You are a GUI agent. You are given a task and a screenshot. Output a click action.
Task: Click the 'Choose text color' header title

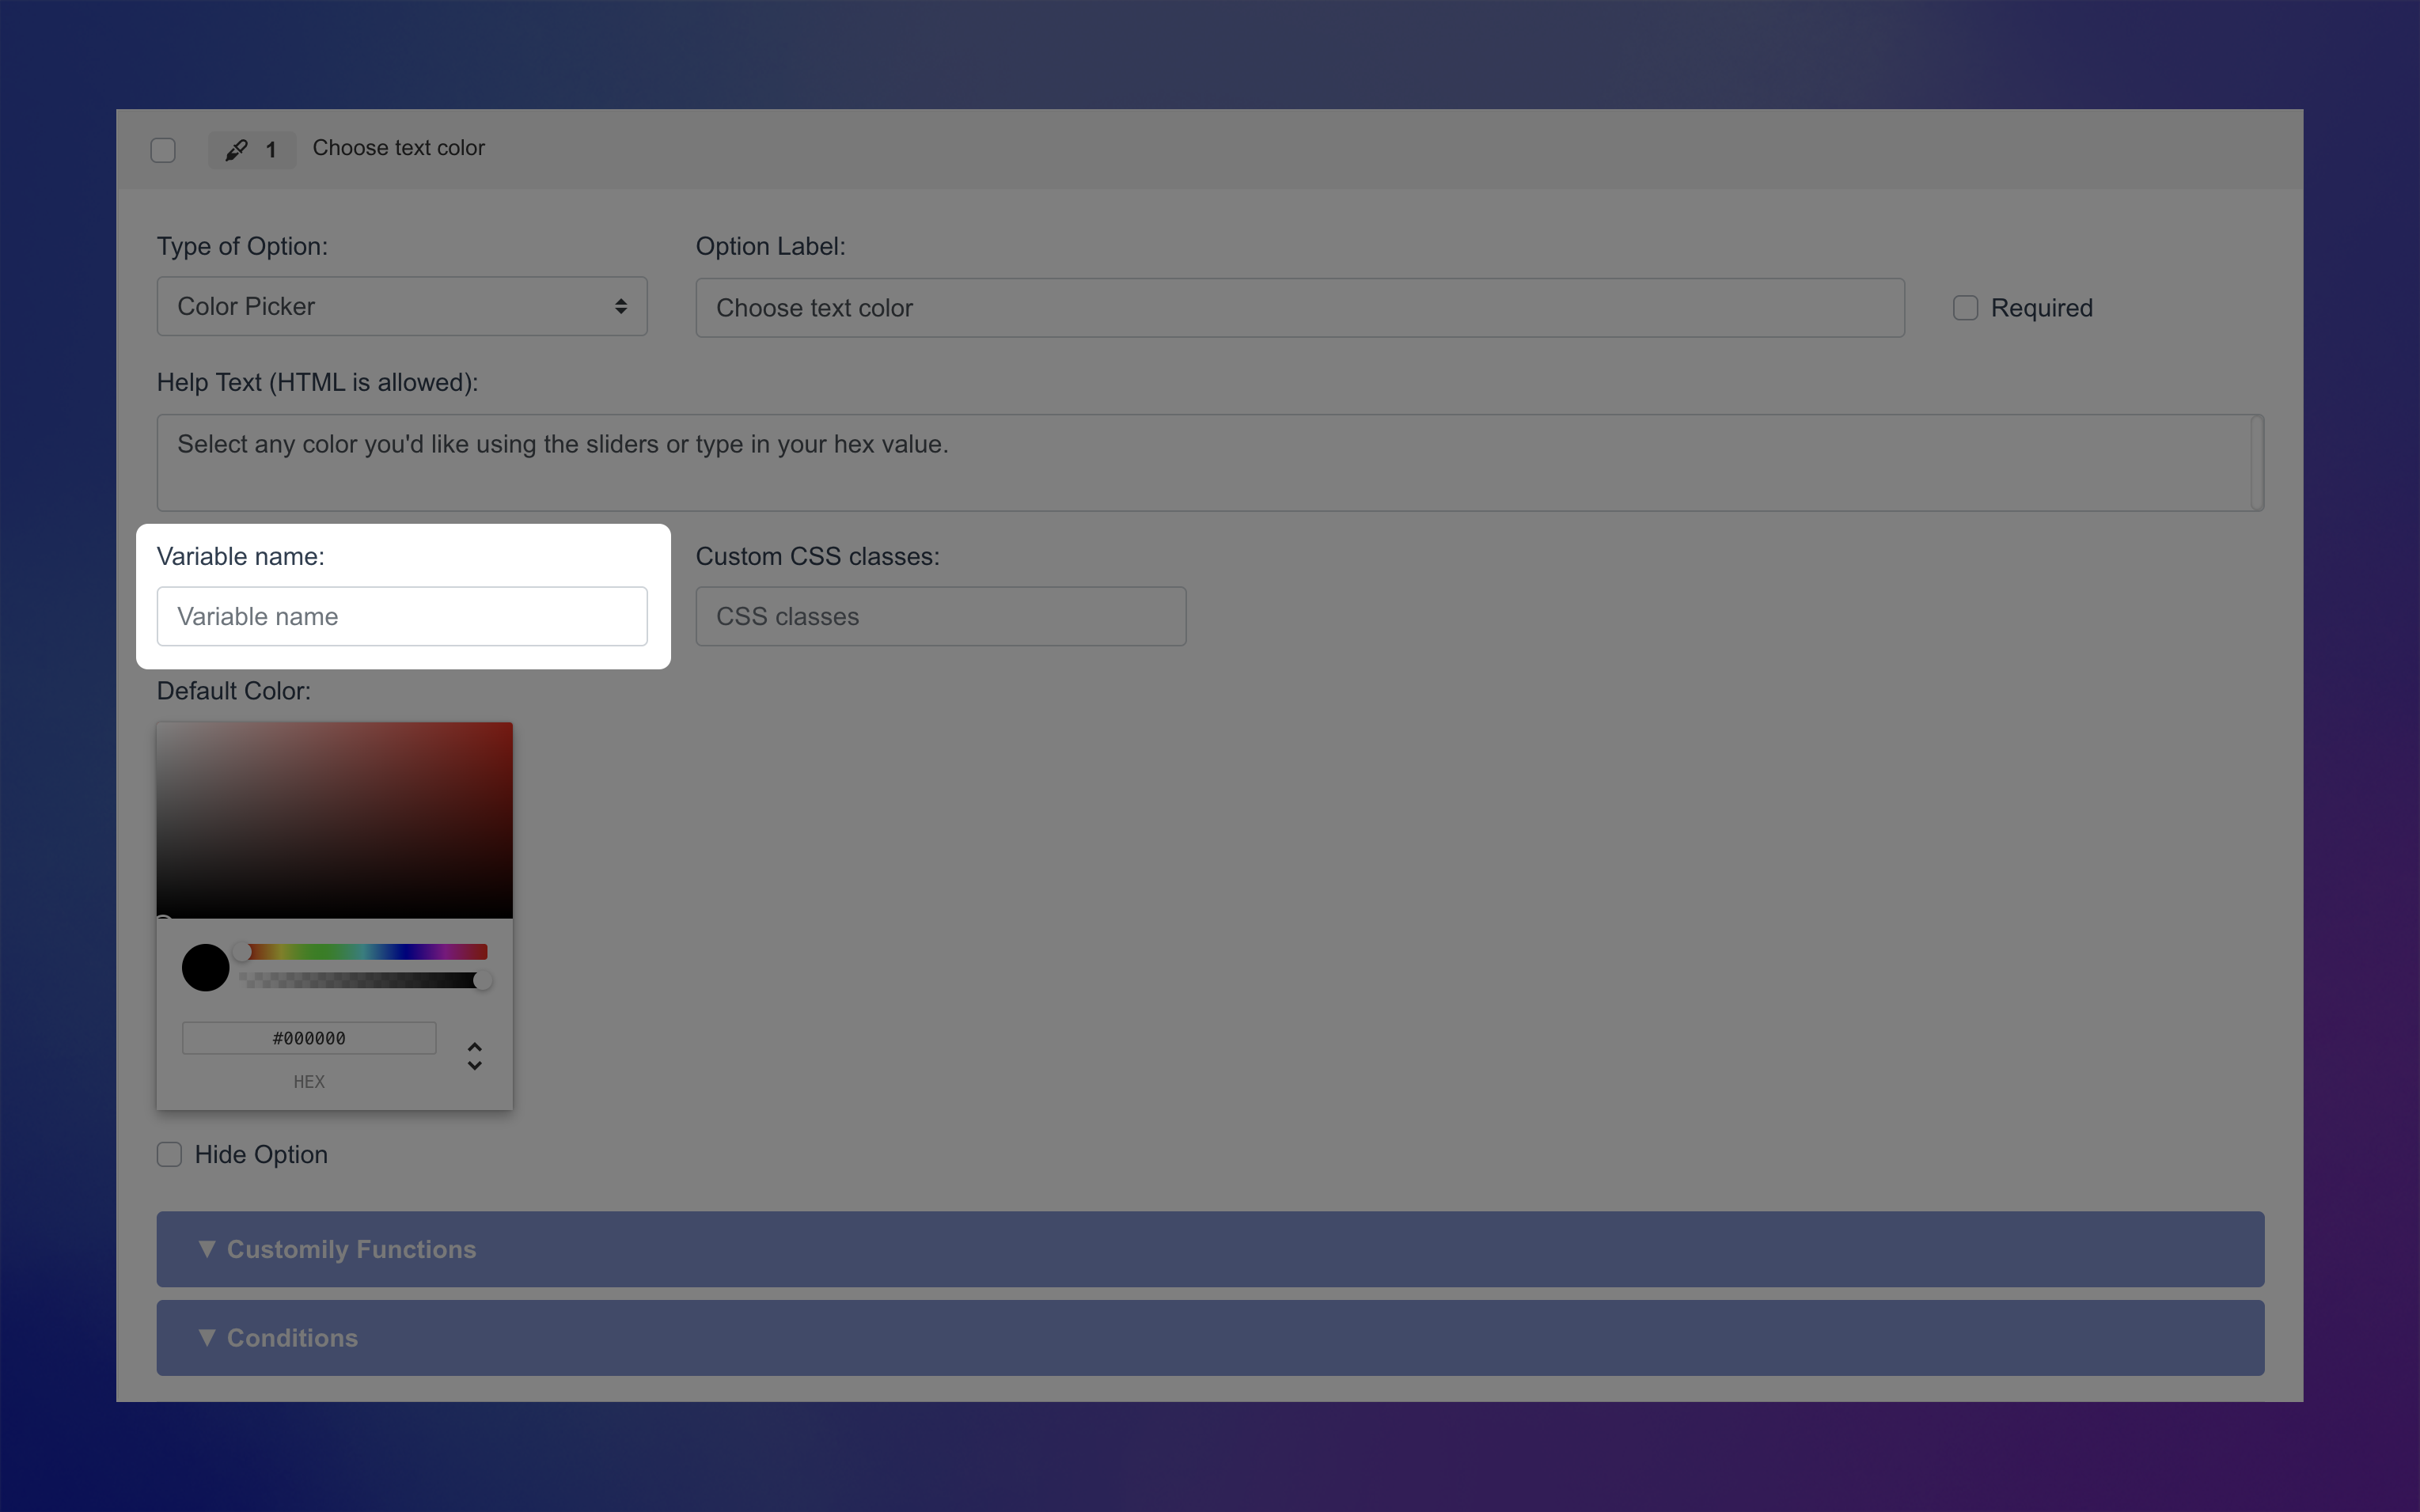(x=398, y=148)
